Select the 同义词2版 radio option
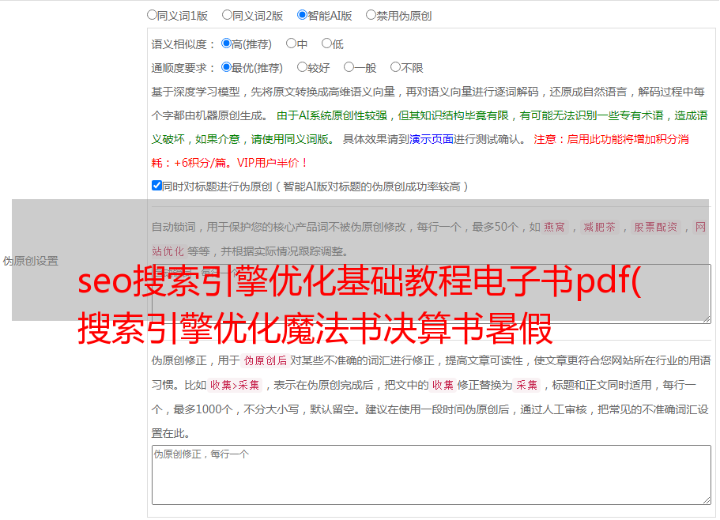 227,15
